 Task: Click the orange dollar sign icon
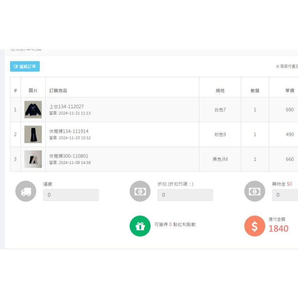click(254, 226)
